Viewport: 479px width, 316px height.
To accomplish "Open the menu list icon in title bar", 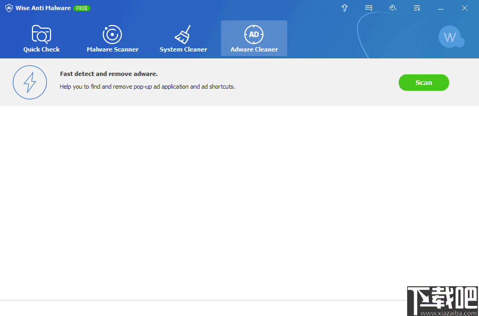I will pyautogui.click(x=417, y=8).
